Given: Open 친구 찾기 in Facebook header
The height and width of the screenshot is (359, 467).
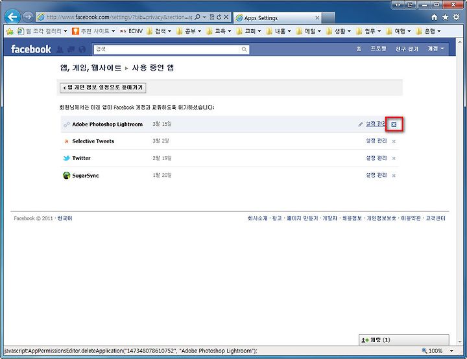Looking at the screenshot, I should (x=407, y=49).
